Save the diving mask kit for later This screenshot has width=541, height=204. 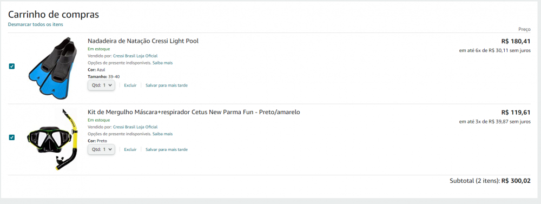coord(167,149)
